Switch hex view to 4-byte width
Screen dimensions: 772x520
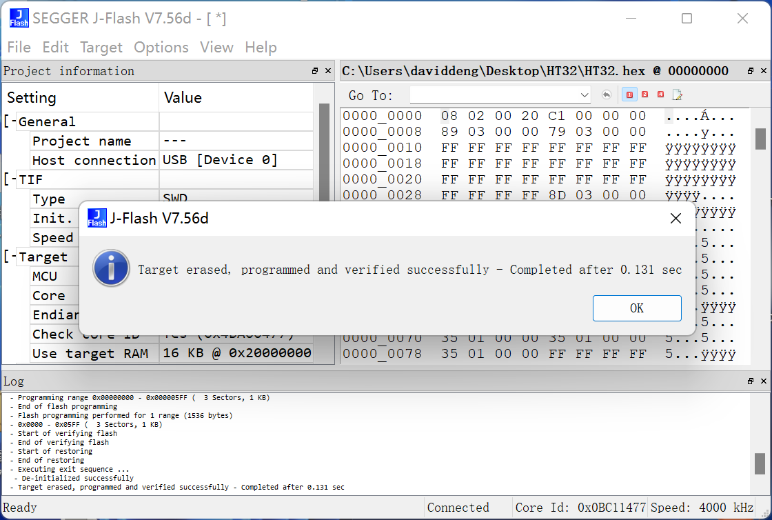[x=661, y=94]
